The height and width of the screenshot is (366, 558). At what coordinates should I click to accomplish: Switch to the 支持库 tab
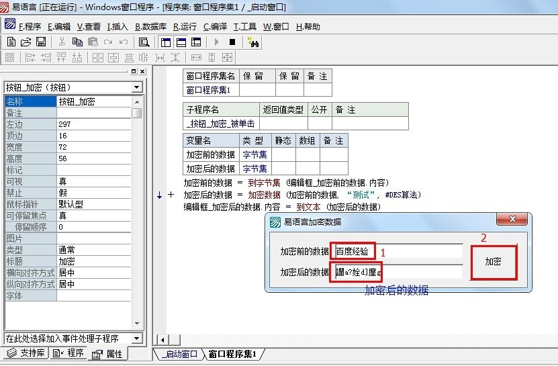26,353
